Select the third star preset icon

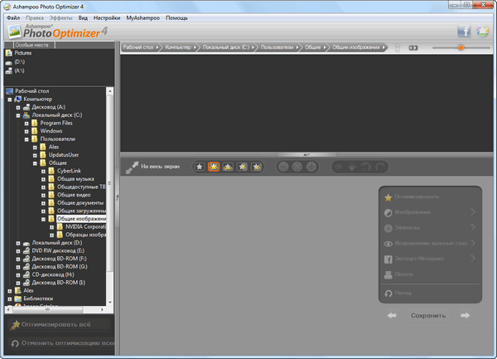228,167
